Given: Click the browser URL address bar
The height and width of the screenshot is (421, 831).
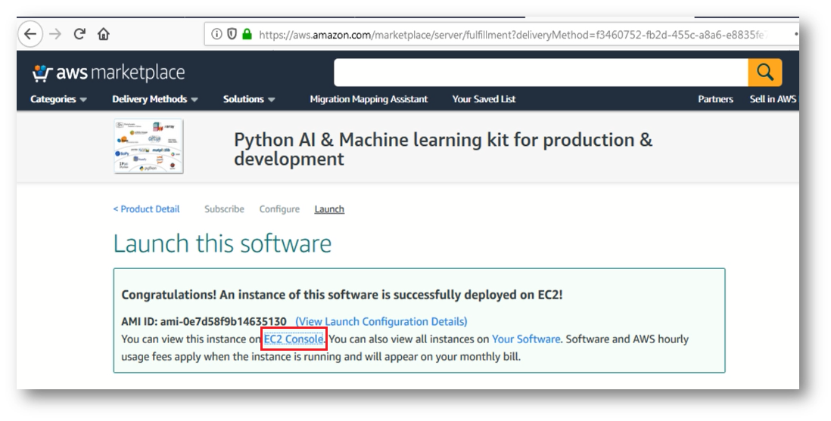Looking at the screenshot, I should tap(501, 34).
